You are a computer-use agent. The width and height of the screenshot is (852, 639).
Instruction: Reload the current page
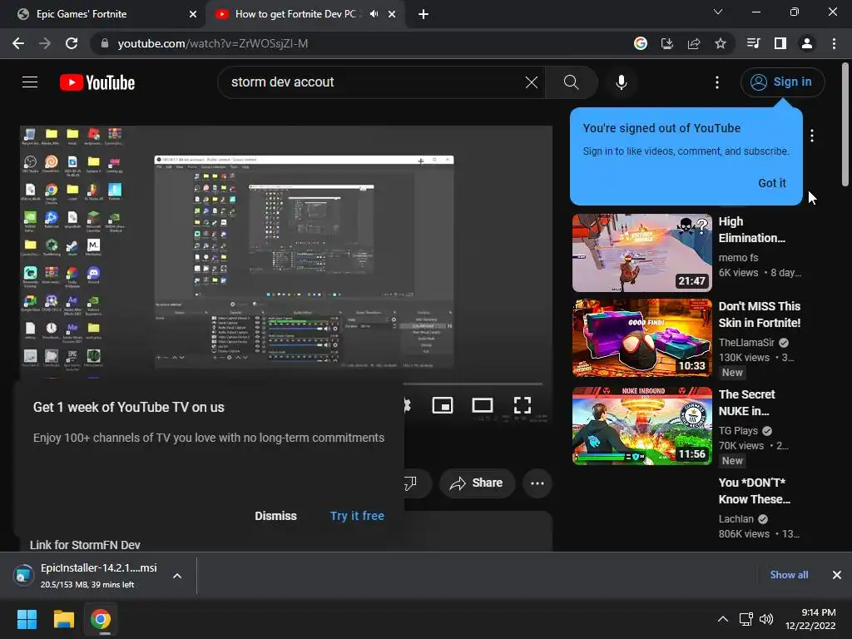(x=72, y=43)
